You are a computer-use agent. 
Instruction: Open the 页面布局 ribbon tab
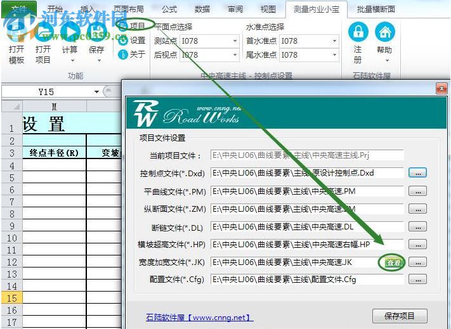click(x=129, y=10)
